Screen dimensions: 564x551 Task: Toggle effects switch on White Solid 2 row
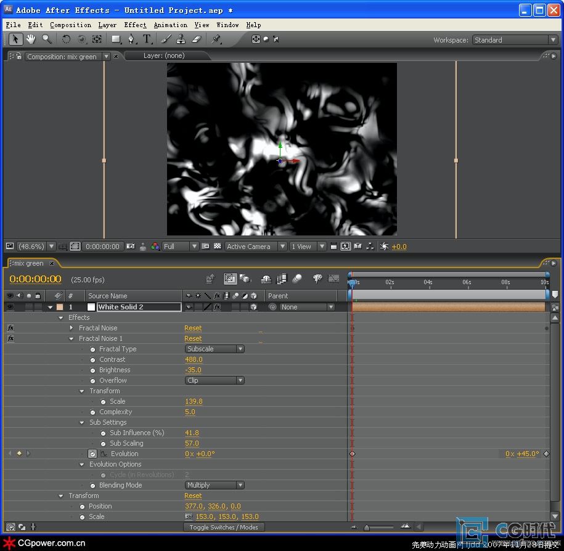tap(217, 307)
